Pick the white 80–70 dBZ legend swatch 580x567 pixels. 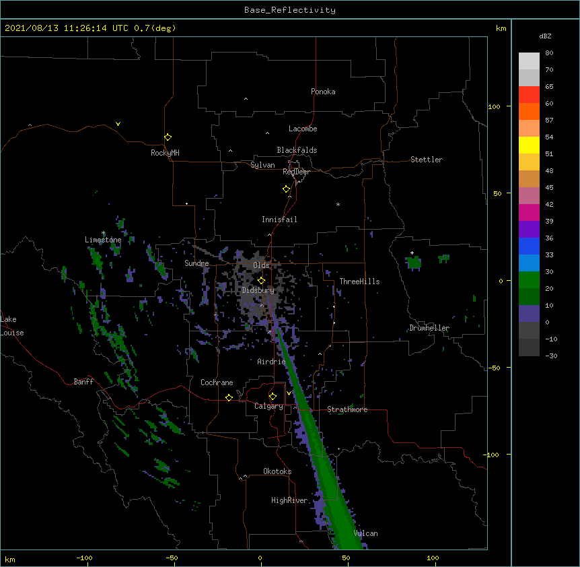(x=529, y=61)
